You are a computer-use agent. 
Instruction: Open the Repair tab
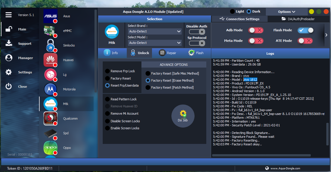point(167,53)
